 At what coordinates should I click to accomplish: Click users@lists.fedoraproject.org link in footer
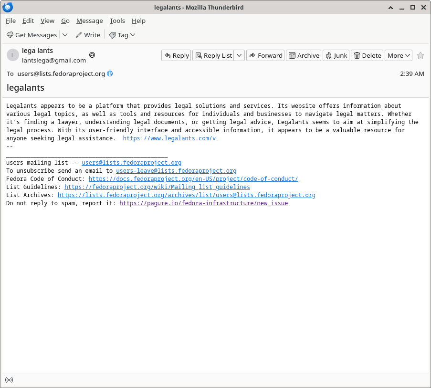click(x=131, y=163)
